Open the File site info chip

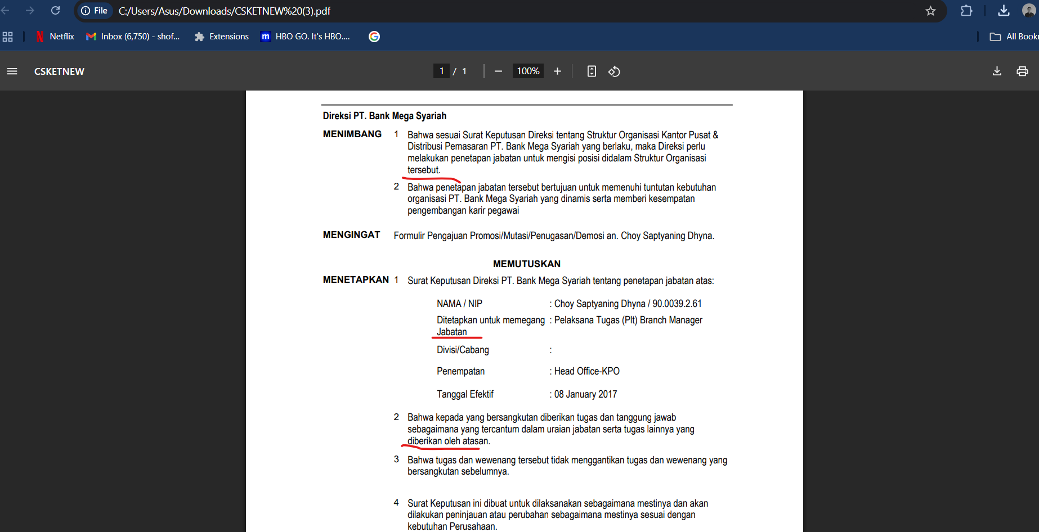coord(95,11)
